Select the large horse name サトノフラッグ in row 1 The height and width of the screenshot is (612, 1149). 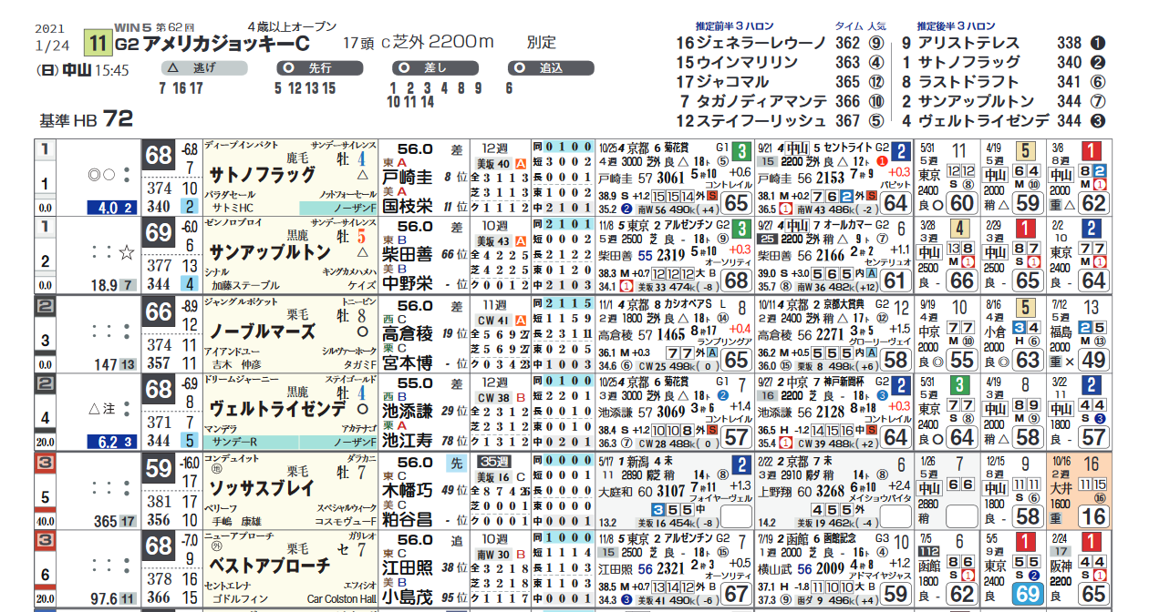[263, 175]
